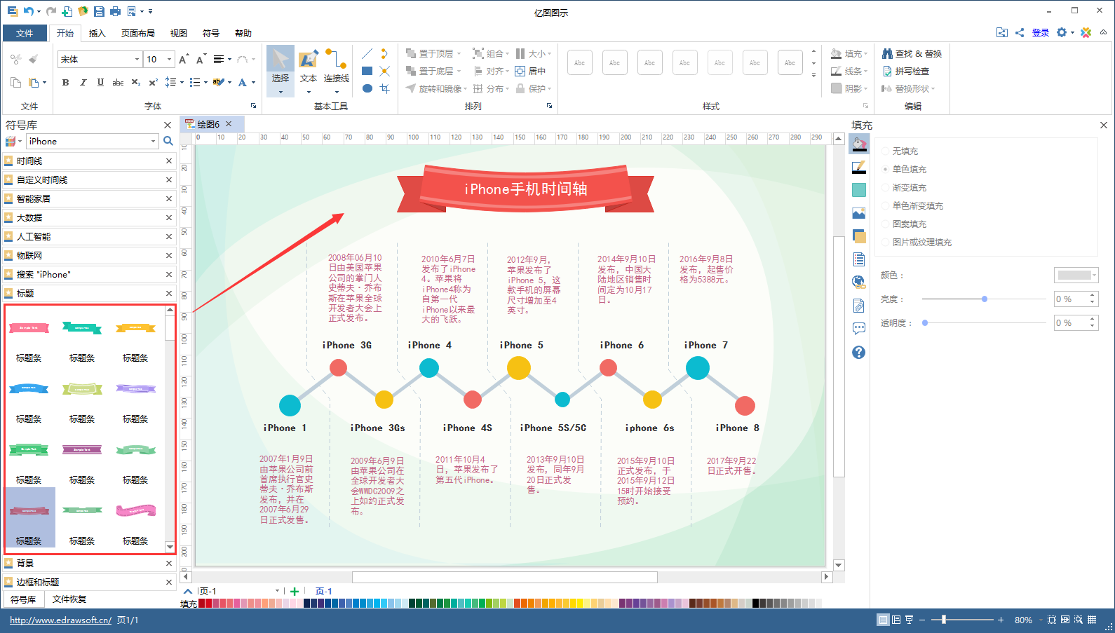
Task: Click the crop tool icon
Action: coord(384,88)
